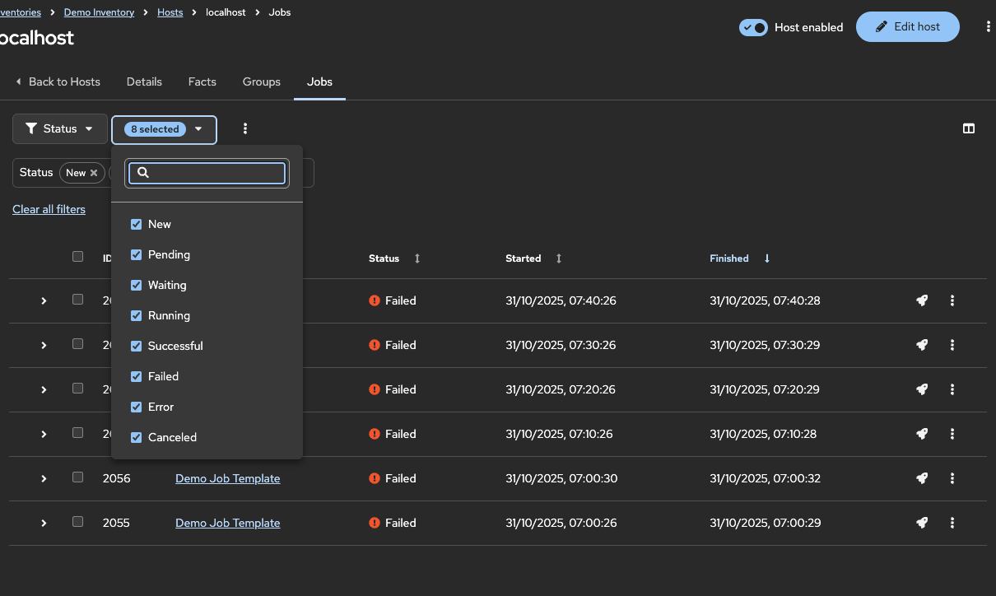The height and width of the screenshot is (596, 996).
Task: Uncheck the Canceled status option
Action: pos(137,437)
